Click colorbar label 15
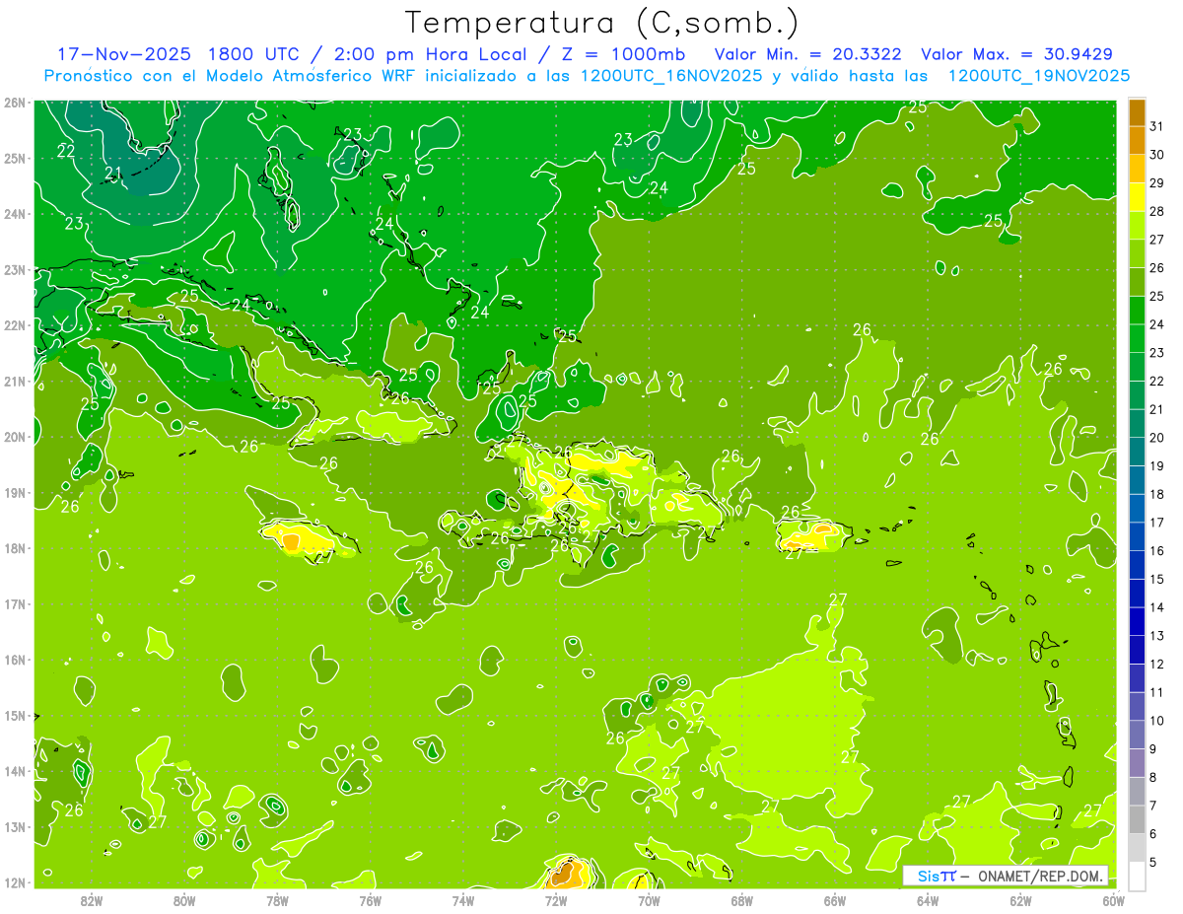Image resolution: width=1183 pixels, height=914 pixels. pyautogui.click(x=1156, y=579)
